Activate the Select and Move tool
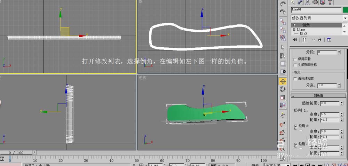Screen dimensions: 348x166 pos(283,81)
